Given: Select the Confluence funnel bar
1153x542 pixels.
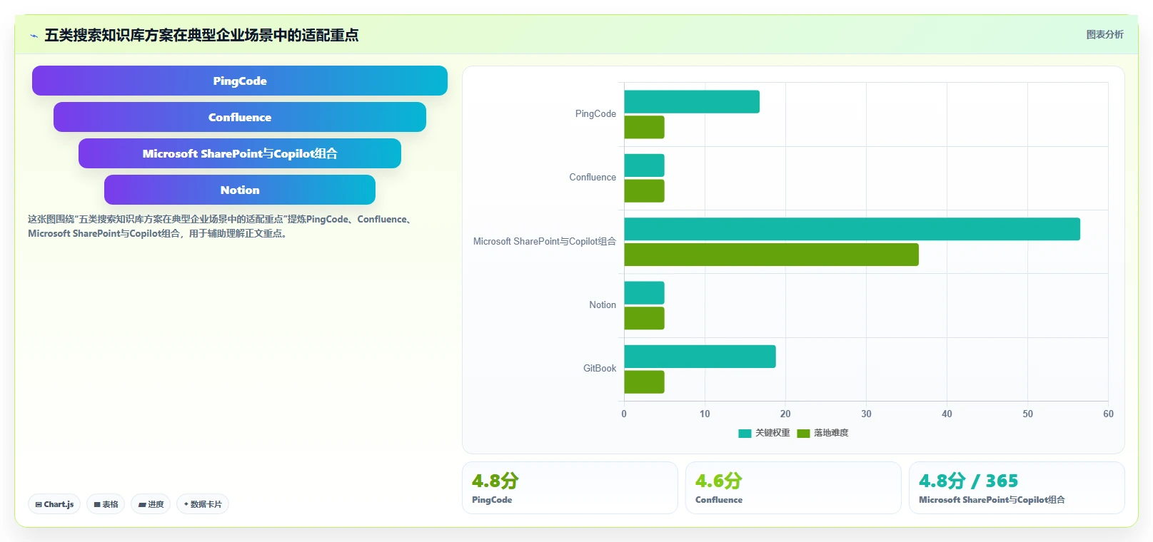Looking at the screenshot, I should click(240, 117).
